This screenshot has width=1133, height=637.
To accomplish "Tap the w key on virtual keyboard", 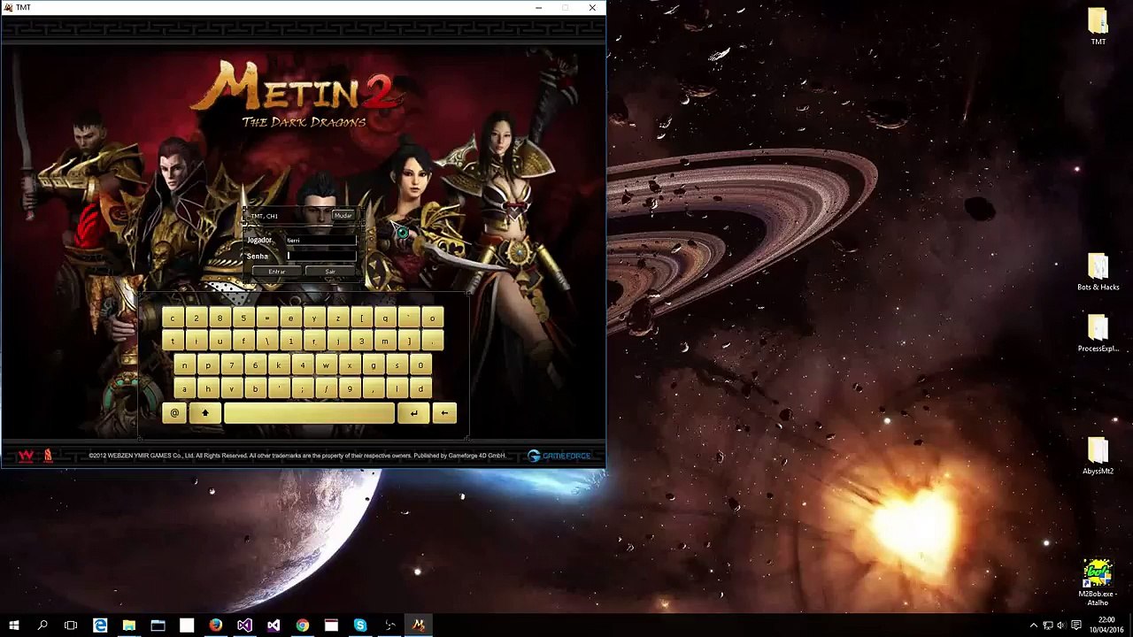I will [x=326, y=365].
